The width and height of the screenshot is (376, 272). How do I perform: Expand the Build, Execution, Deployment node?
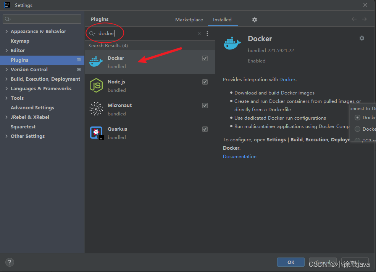pyautogui.click(x=6, y=79)
